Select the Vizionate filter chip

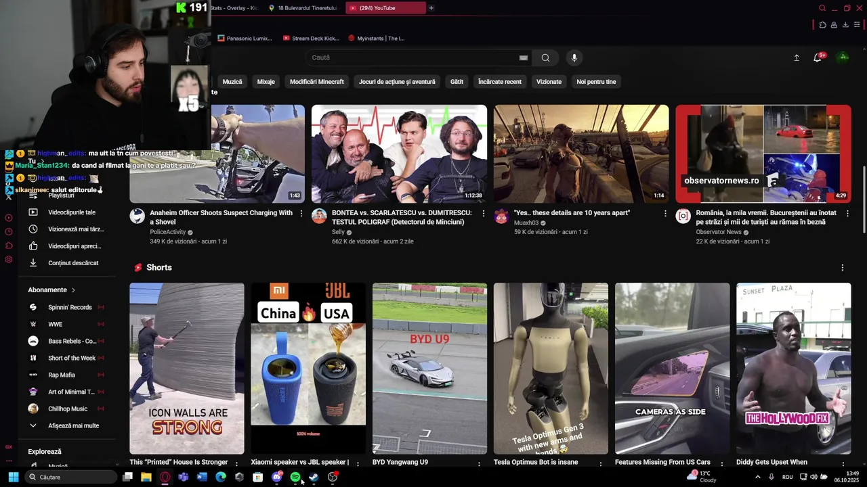(x=549, y=82)
